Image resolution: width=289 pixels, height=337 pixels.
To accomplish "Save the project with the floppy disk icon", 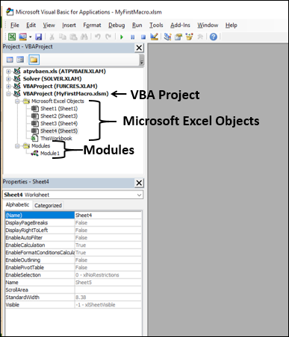I will coord(38,37).
